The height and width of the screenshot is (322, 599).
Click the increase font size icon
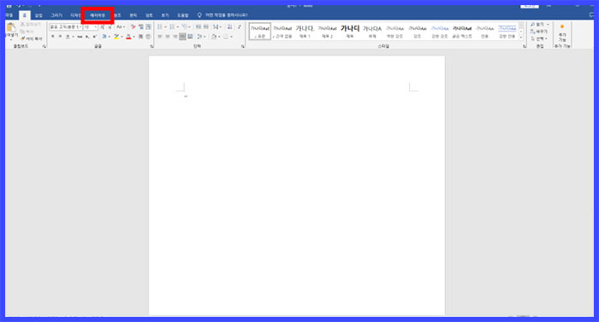coord(103,27)
